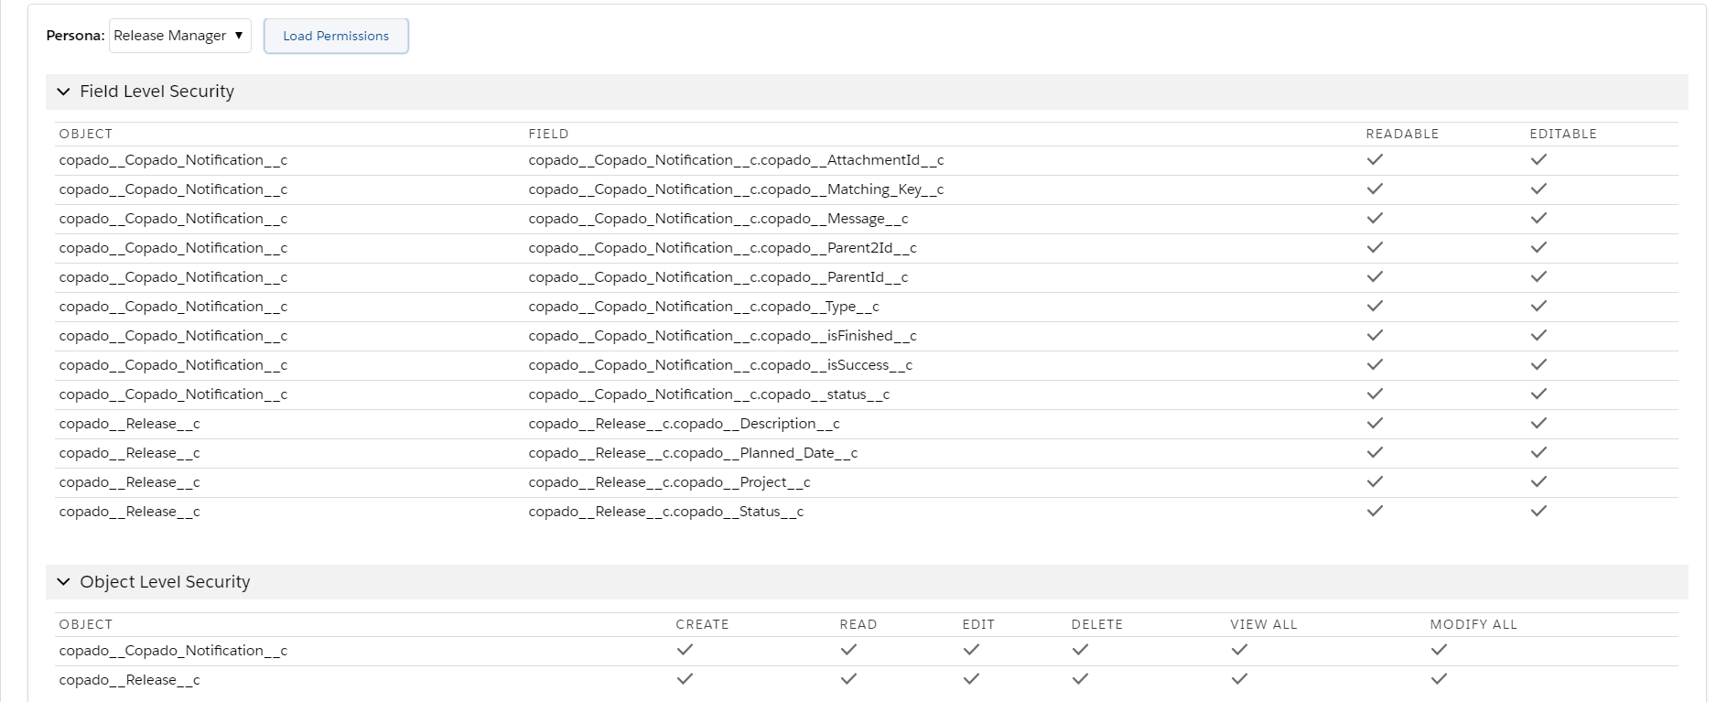
Task: Click Editable checkmark for Message__c field
Action: point(1538,218)
